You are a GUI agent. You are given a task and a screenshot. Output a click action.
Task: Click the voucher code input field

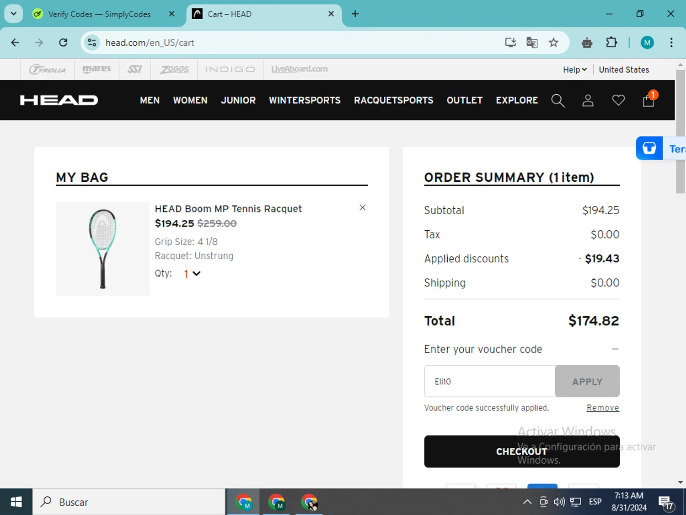(x=490, y=381)
